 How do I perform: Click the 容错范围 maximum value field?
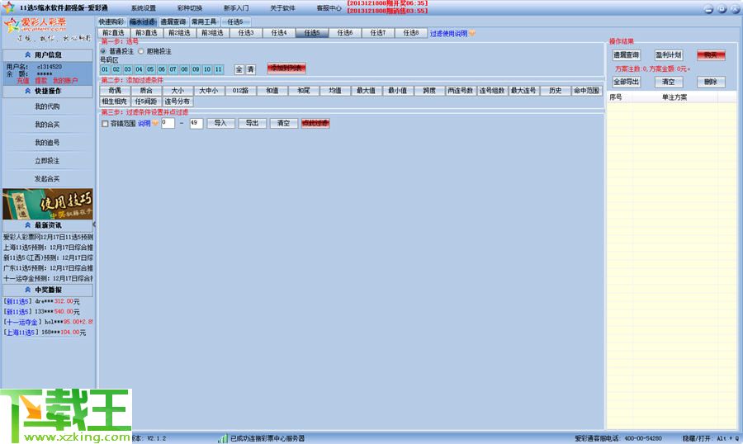pyautogui.click(x=196, y=123)
